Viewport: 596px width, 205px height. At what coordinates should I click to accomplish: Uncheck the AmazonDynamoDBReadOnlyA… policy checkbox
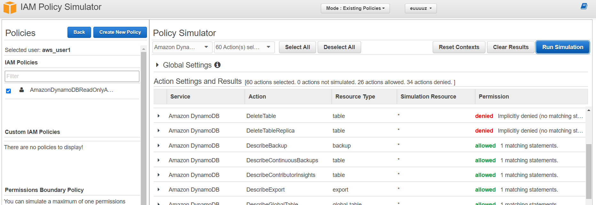click(x=9, y=91)
